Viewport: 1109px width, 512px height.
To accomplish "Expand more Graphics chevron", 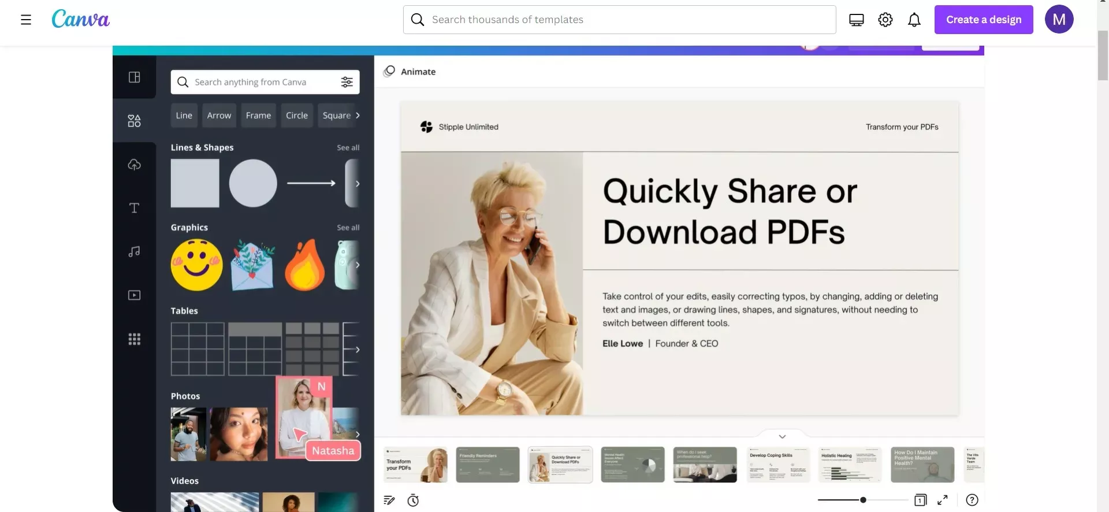I will click(x=358, y=265).
